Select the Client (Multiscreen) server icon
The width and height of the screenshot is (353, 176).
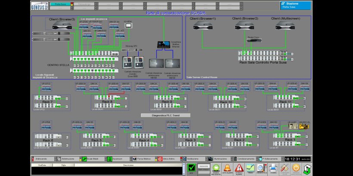click(x=285, y=25)
